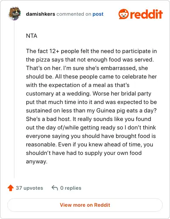
Task: Open the "0 replies" label
Action: [71, 188]
